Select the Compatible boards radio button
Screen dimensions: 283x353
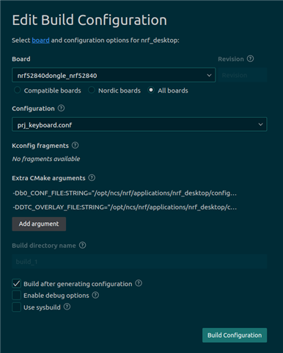17,90
